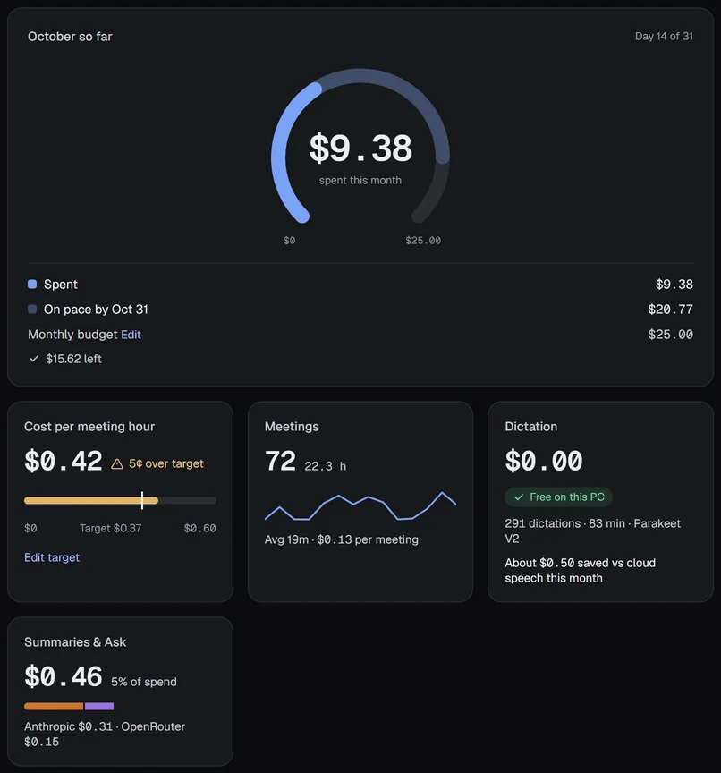Open the Edit target link
The height and width of the screenshot is (773, 721).
pos(52,557)
